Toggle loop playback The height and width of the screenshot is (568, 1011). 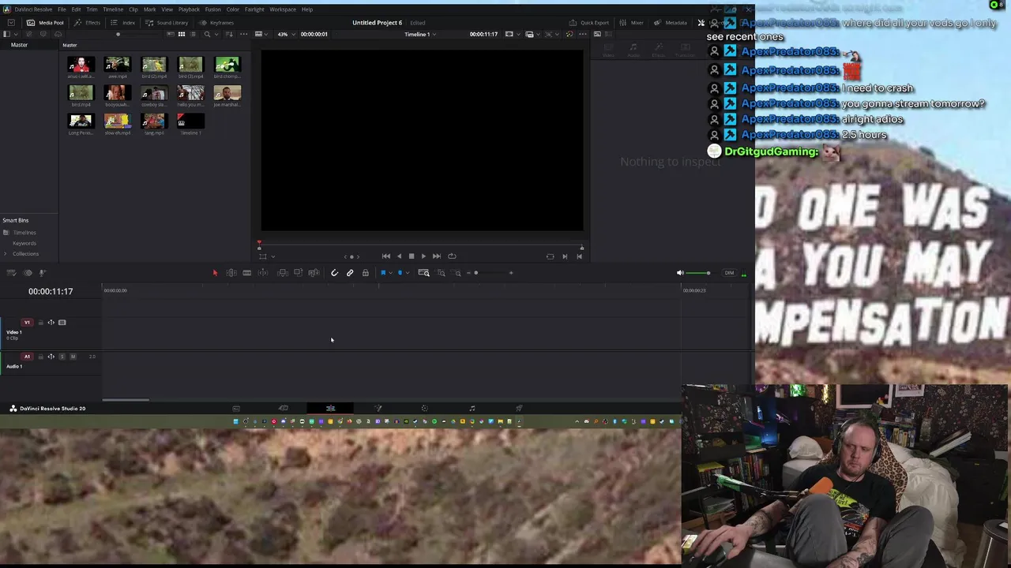coord(452,256)
